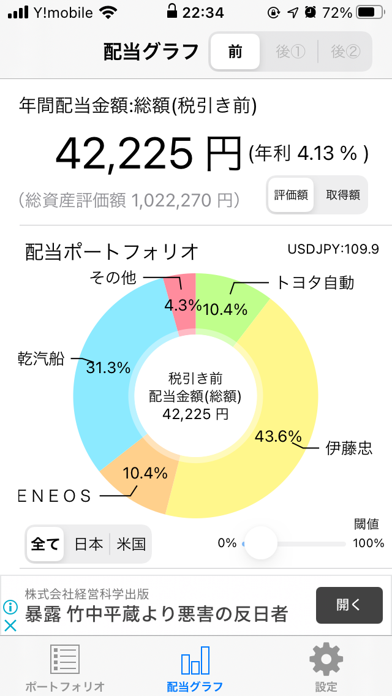Click the 閾値 slider handle
Viewport: 392px width, 696px height.
[x=261, y=543]
